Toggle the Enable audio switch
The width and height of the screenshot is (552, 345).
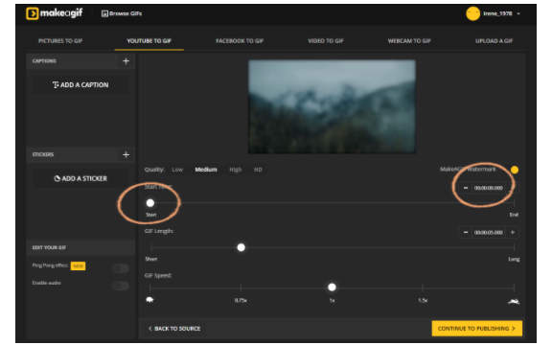pyautogui.click(x=121, y=286)
